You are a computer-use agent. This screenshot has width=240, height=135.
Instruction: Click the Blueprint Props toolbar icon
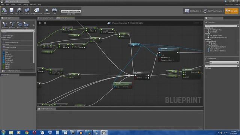[36, 11]
